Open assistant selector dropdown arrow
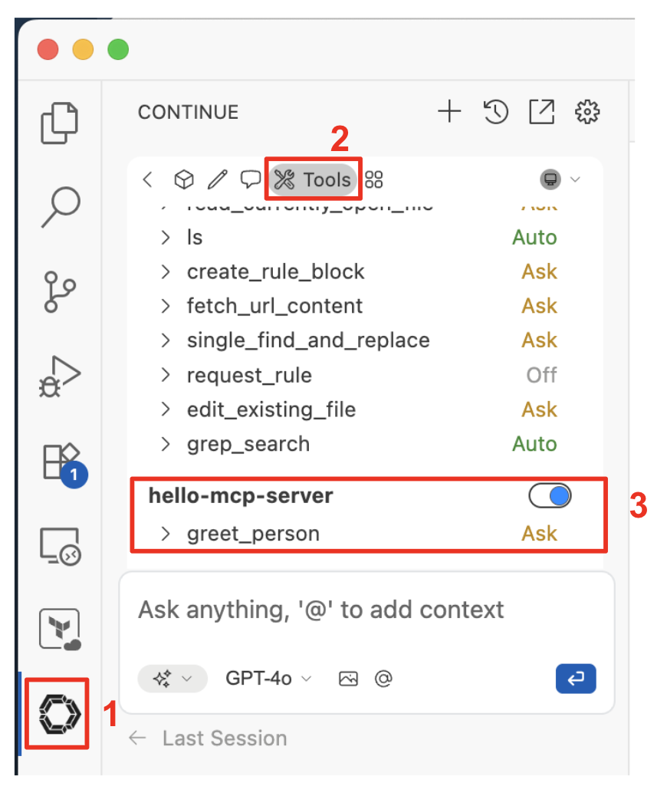 [575, 179]
